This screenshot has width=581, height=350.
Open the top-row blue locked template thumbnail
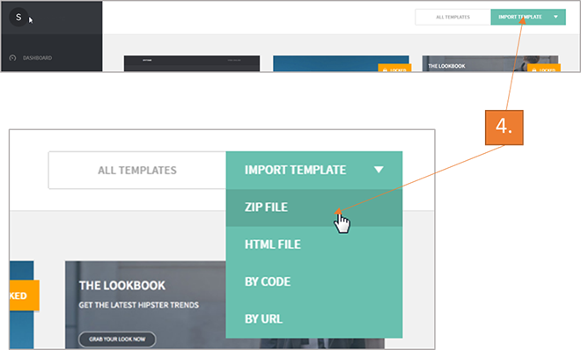341,63
